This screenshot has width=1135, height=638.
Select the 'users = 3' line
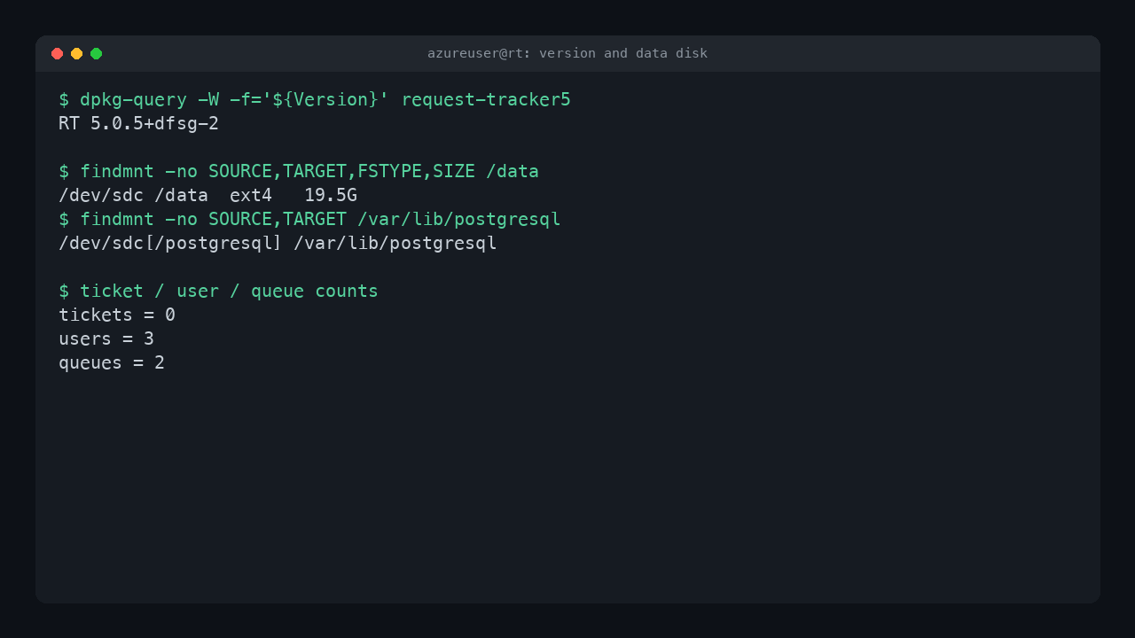point(106,338)
